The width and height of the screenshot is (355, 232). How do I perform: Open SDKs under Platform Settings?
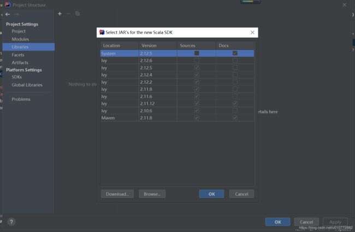[17, 77]
